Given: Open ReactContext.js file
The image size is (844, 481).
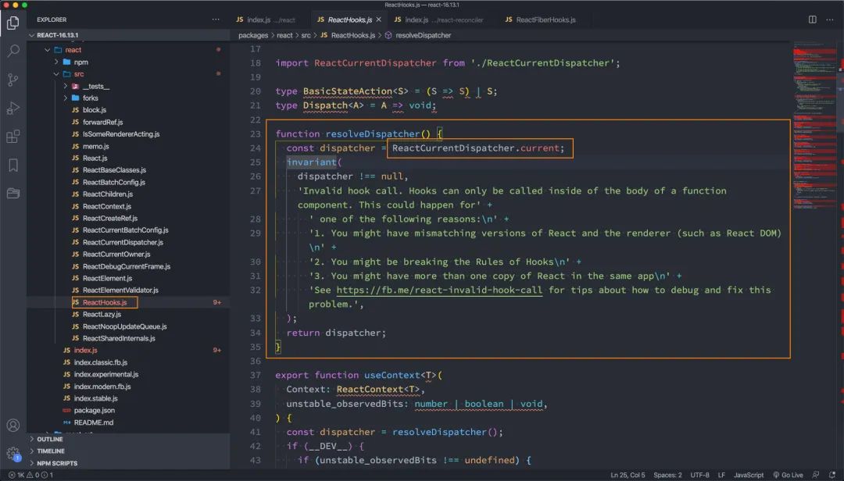Looking at the screenshot, I should click(106, 207).
